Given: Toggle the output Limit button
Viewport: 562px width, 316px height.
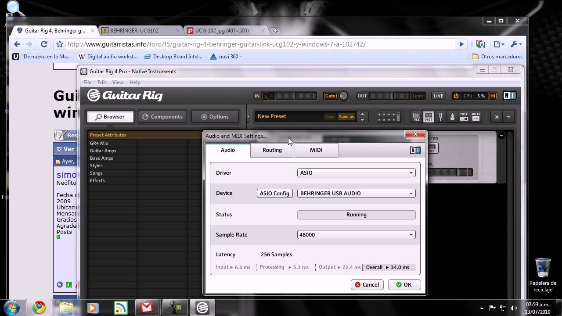Looking at the screenshot, I should (x=418, y=96).
